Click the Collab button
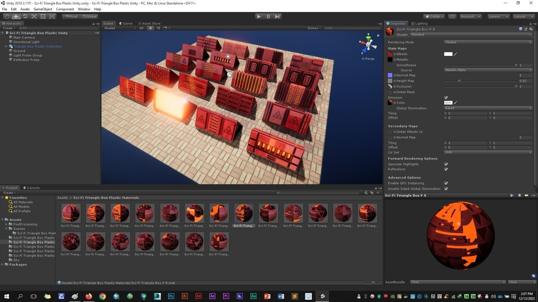 coord(434,16)
